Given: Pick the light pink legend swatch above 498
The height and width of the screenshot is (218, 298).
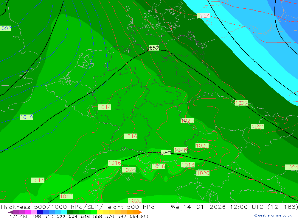Looking at the screenshot, I should 34,212.
